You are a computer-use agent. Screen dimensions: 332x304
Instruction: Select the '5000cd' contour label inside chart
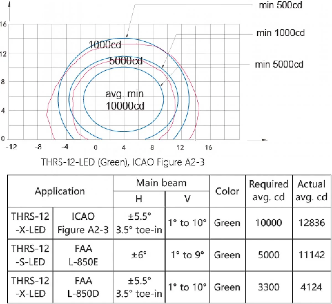tap(126, 61)
